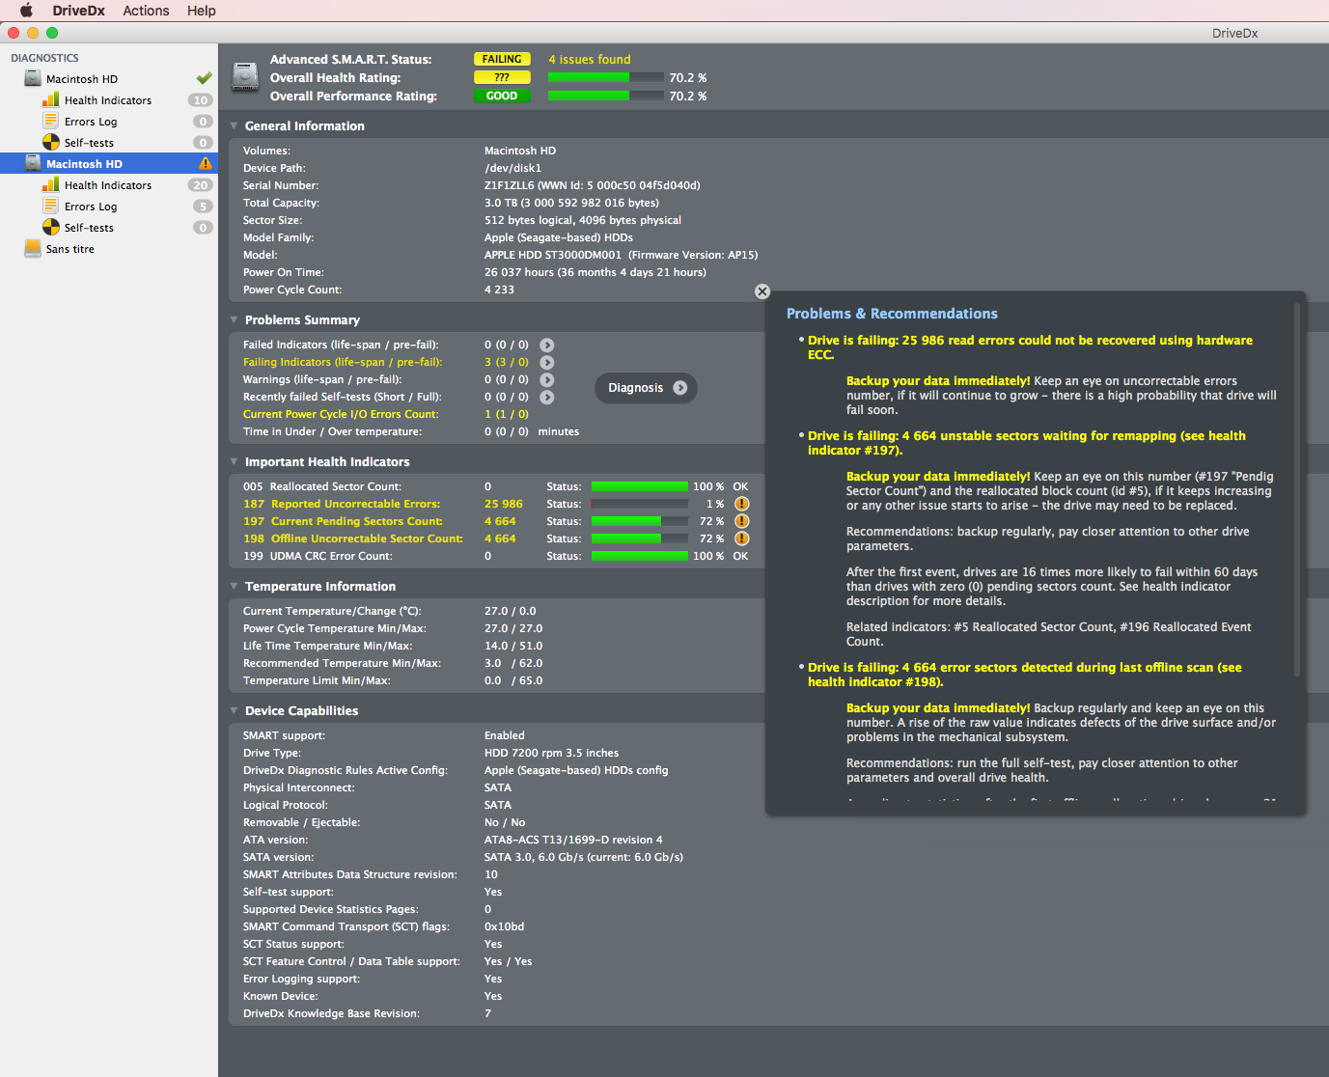Click arrow next to Warnings count

547,379
